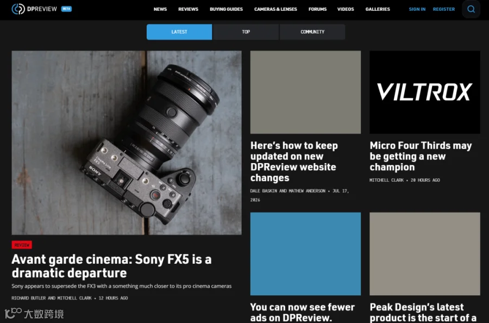The width and height of the screenshot is (489, 323).
Task: Open Cameras & Lenses section
Action: pyautogui.click(x=275, y=9)
